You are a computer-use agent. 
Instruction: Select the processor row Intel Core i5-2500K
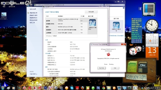click(x=66, y=20)
